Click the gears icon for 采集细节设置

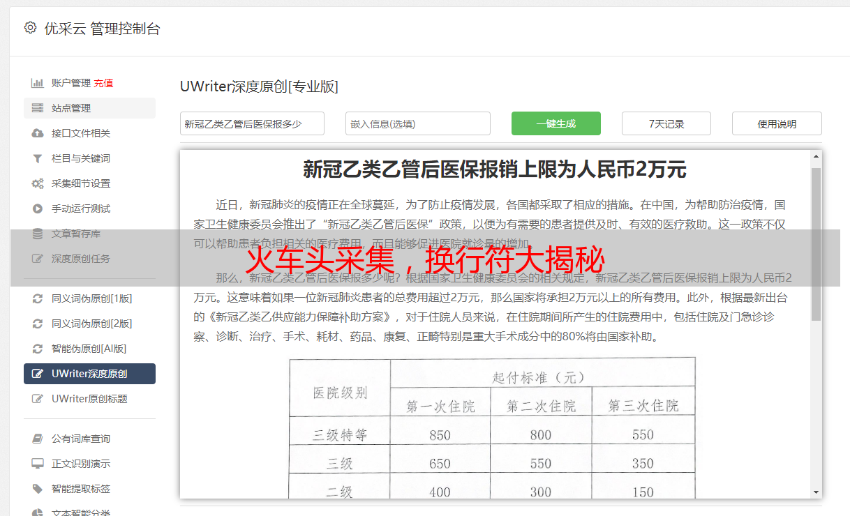pos(38,183)
